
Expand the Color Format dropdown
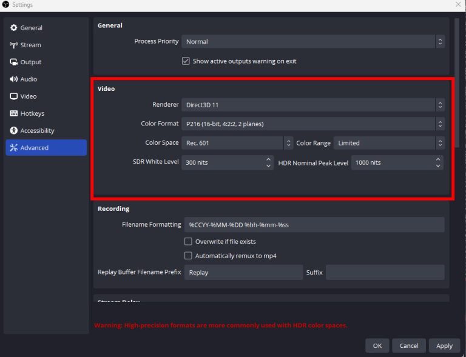(x=312, y=124)
